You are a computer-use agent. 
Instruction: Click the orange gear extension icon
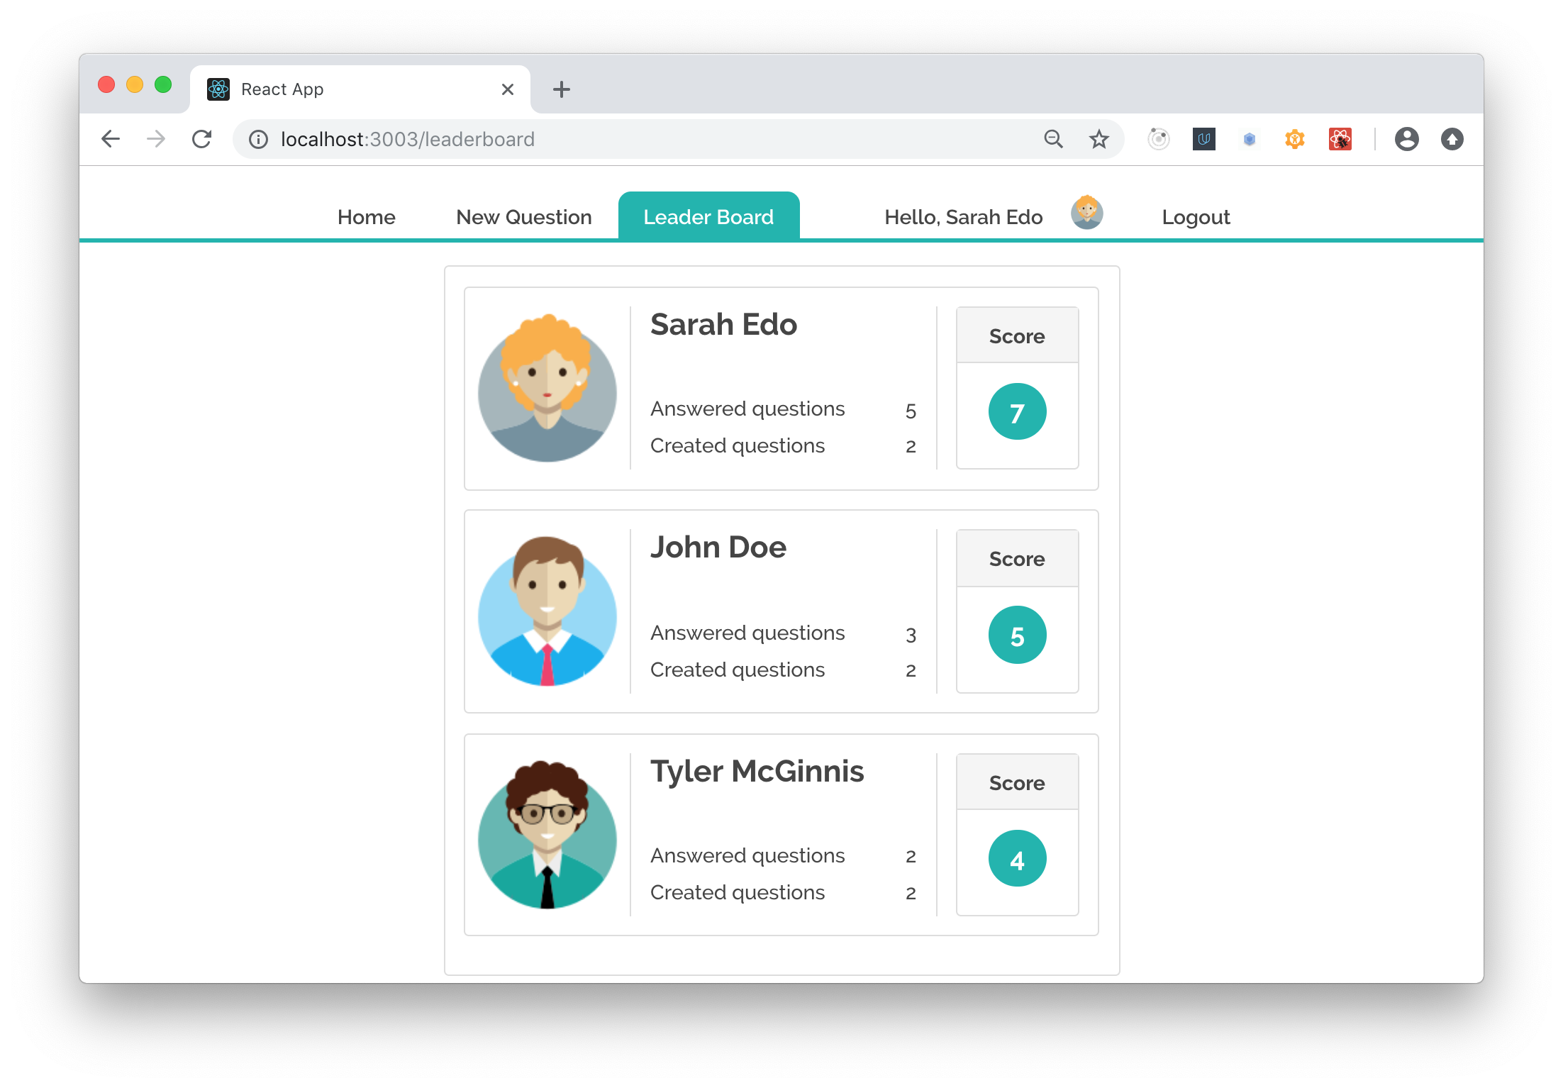tap(1294, 139)
